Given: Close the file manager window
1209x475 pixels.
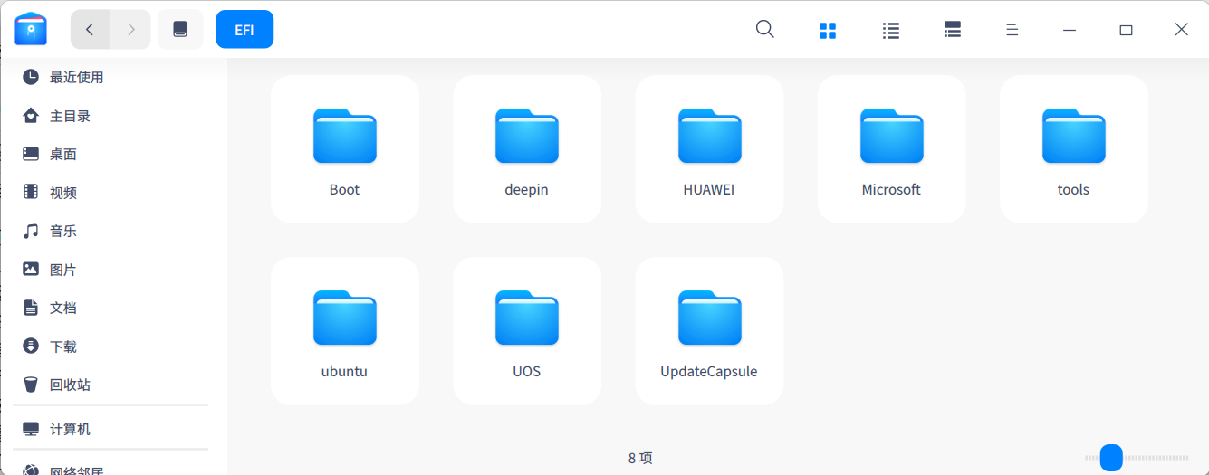Looking at the screenshot, I should click(1181, 30).
